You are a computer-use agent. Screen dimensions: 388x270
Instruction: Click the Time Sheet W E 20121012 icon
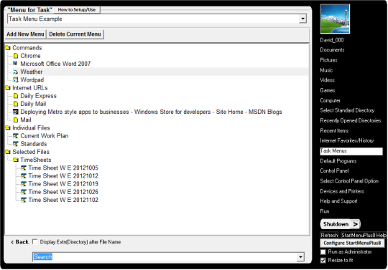24,175
